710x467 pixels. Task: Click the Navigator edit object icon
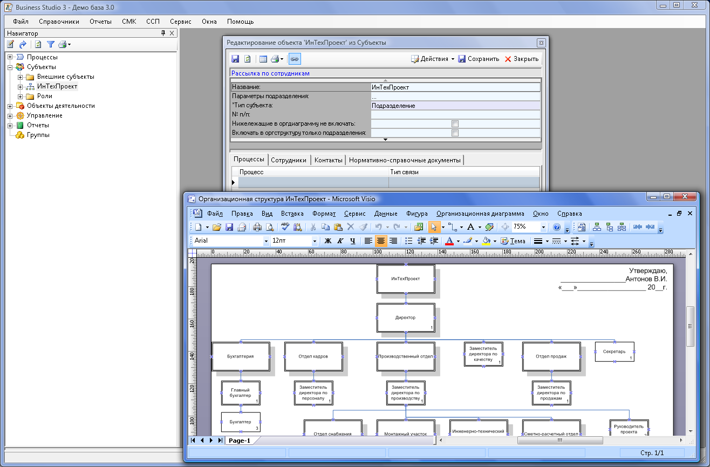[10, 44]
